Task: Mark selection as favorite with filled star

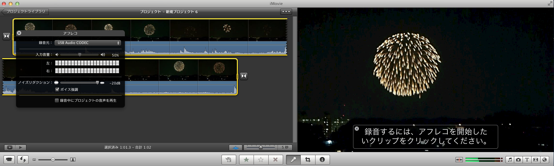Action: coord(246,160)
